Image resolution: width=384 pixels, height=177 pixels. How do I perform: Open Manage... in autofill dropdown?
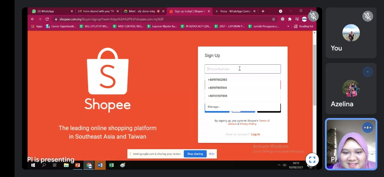pyautogui.click(x=242, y=107)
